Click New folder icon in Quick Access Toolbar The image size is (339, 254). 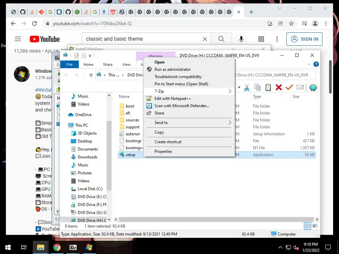tap(84, 56)
